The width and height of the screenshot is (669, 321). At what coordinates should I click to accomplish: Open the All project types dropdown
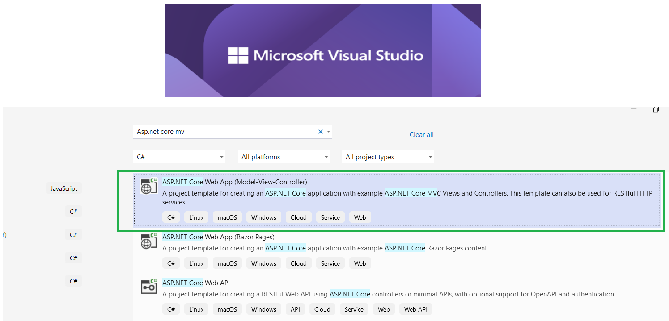pyautogui.click(x=388, y=157)
